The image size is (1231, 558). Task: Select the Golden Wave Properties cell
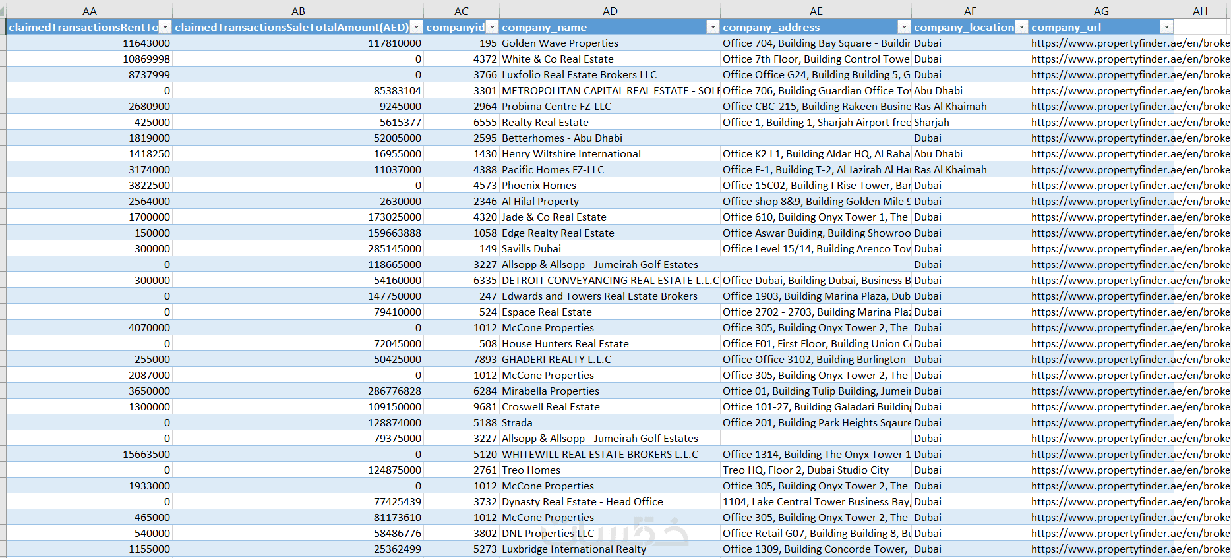(x=610, y=43)
